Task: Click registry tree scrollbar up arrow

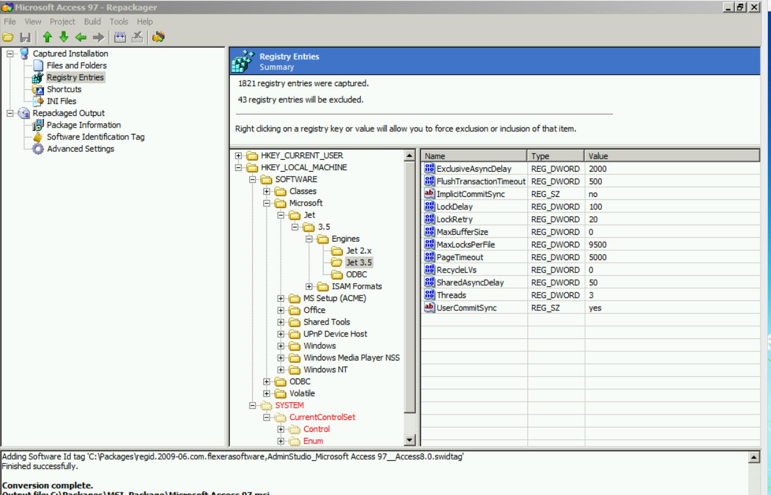Action: point(410,156)
